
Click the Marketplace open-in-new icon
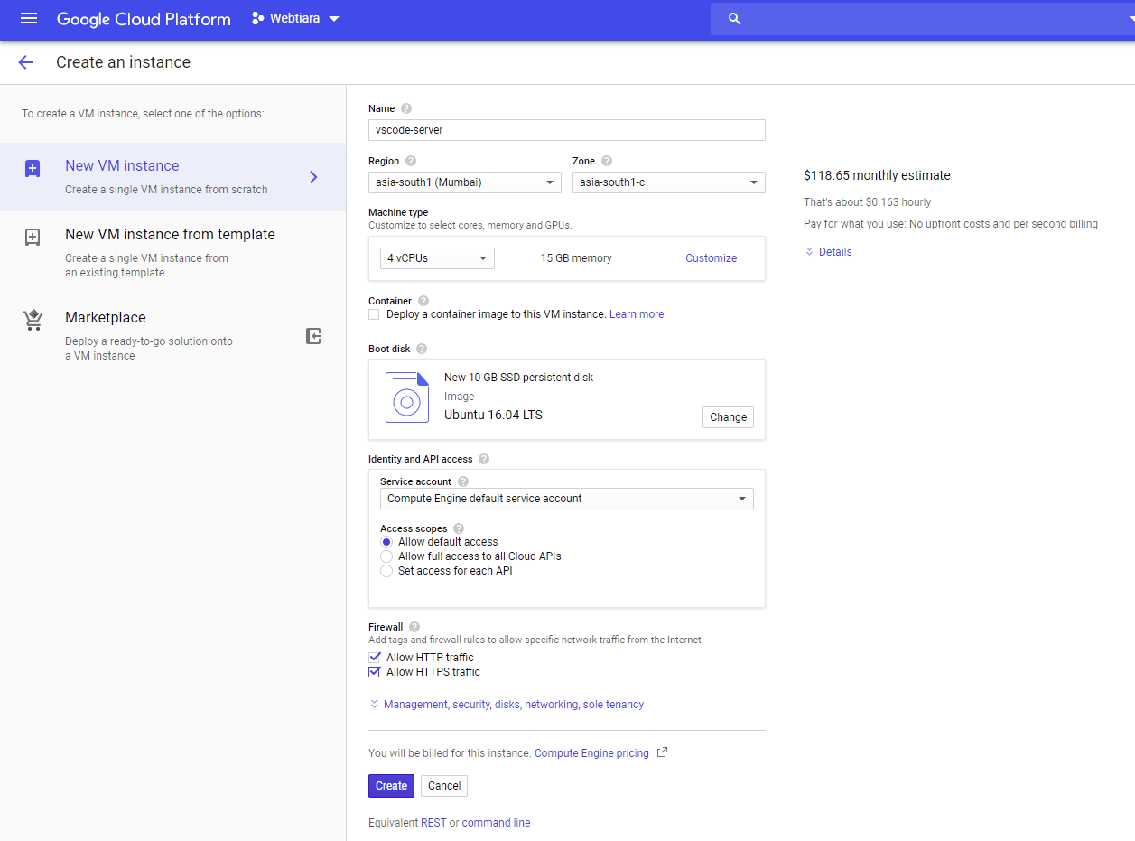313,336
